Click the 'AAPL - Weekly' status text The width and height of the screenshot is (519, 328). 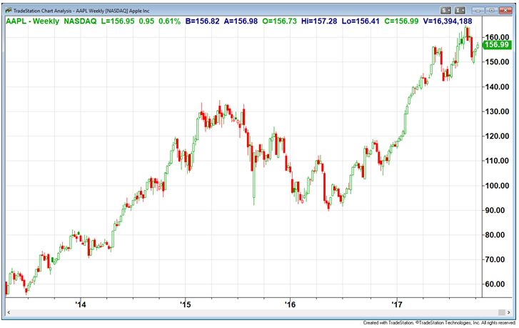click(32, 21)
